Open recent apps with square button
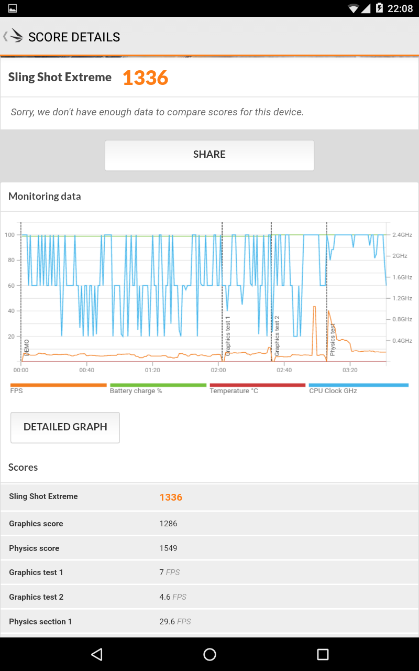 point(323,654)
